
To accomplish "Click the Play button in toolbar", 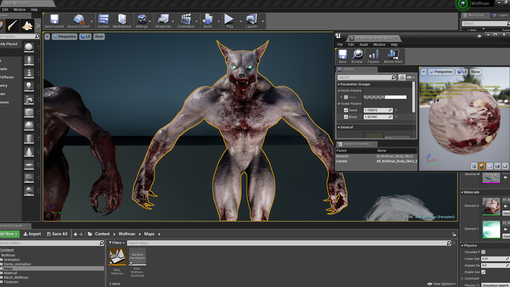I will pos(230,21).
